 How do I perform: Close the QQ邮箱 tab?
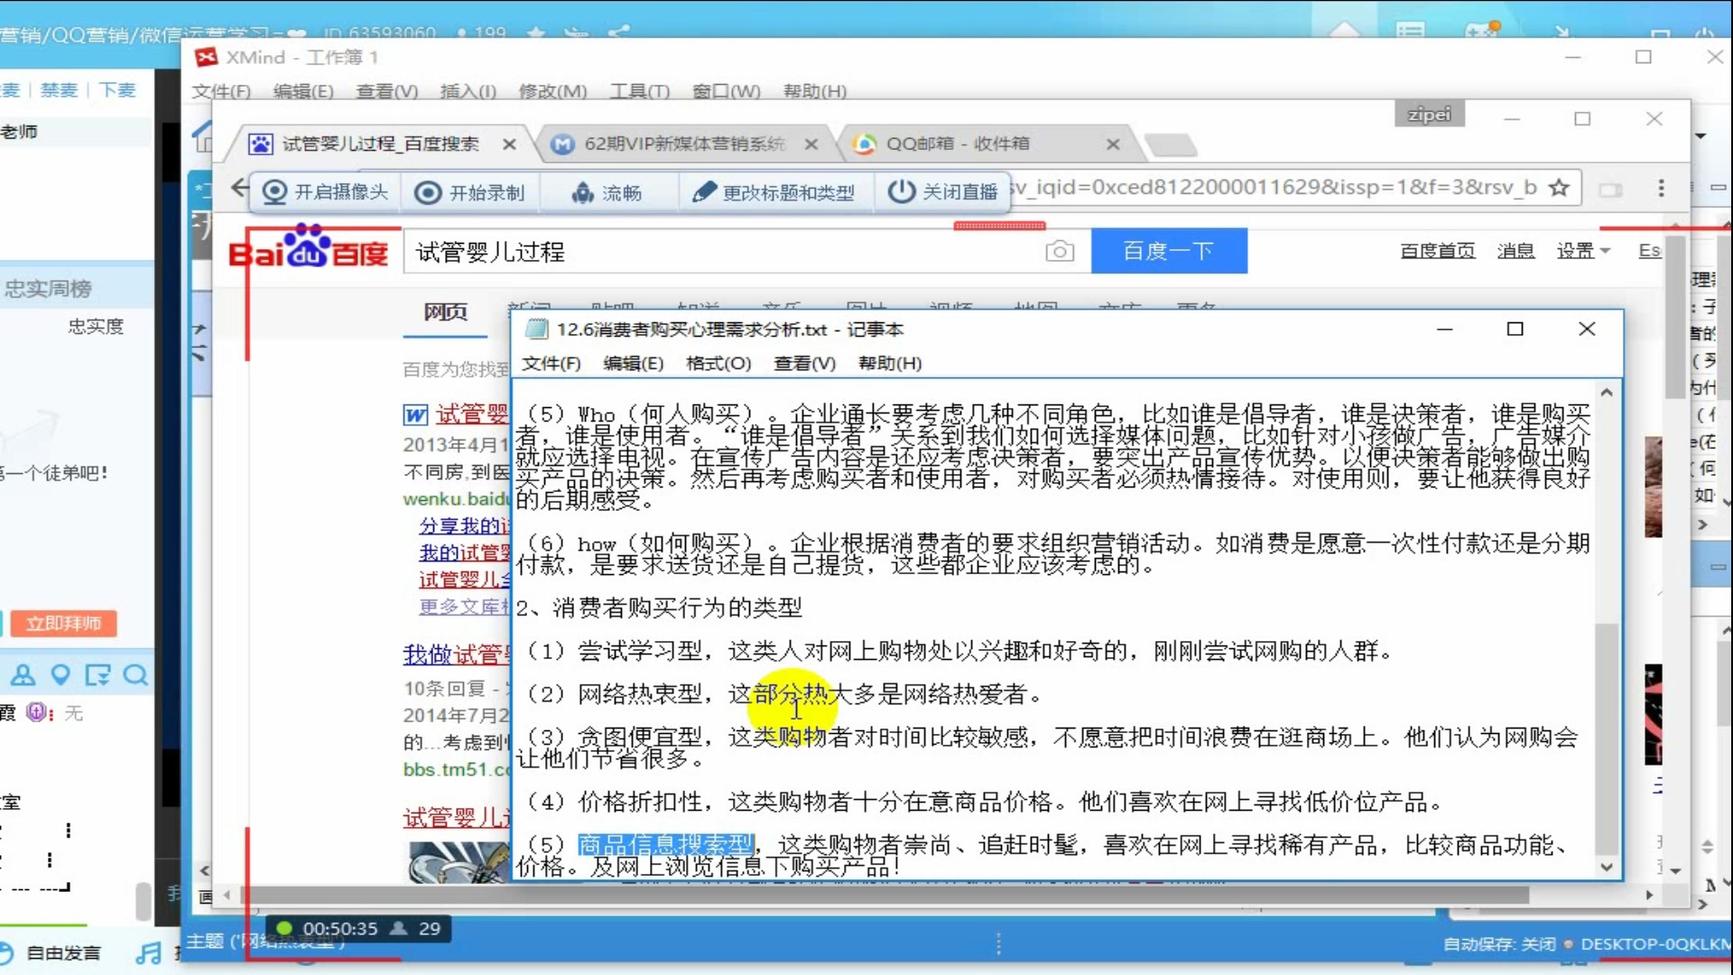pos(1113,144)
